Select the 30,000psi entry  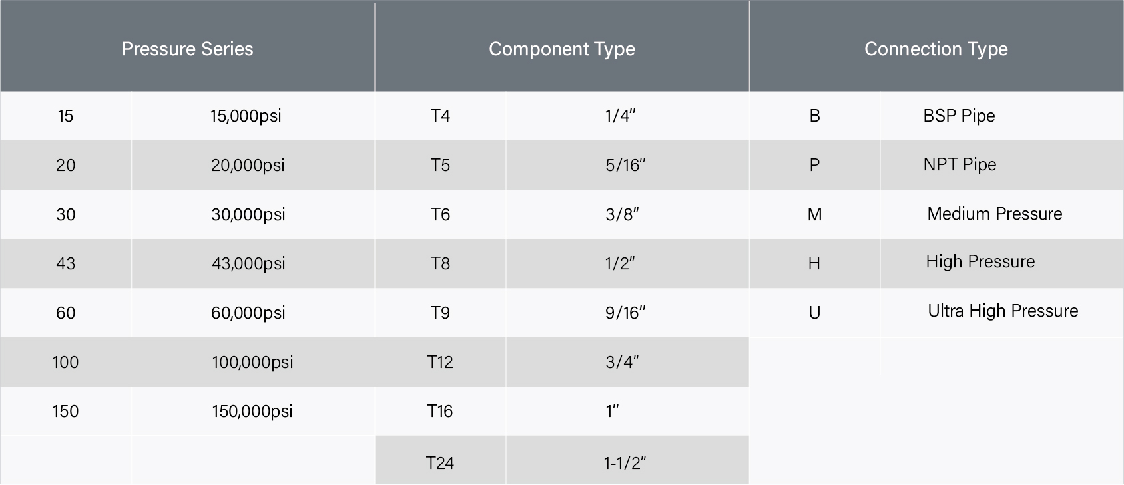pyautogui.click(x=248, y=214)
